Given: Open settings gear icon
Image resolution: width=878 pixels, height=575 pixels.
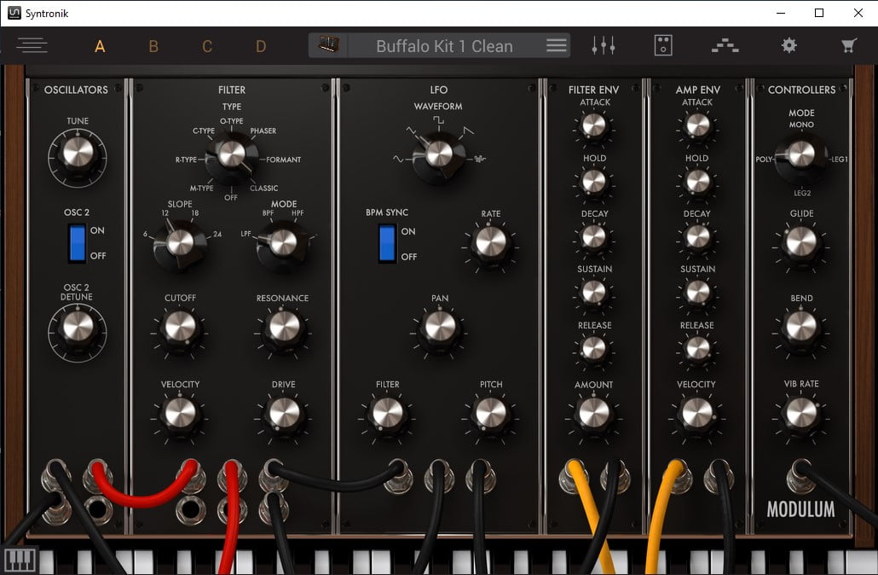Looking at the screenshot, I should click(789, 45).
